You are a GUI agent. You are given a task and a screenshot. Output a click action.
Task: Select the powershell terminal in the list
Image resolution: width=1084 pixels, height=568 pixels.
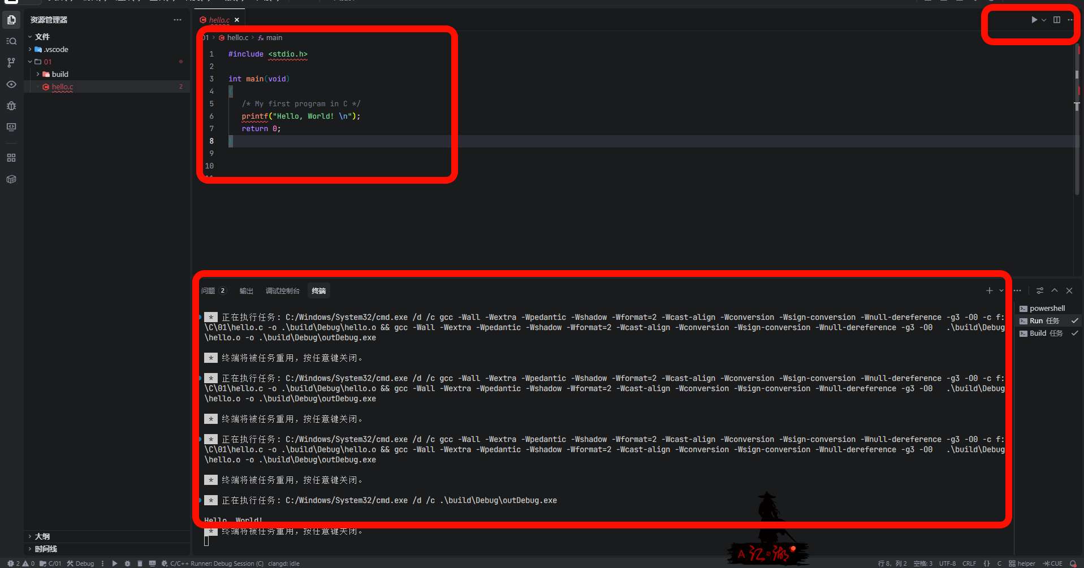coord(1047,309)
